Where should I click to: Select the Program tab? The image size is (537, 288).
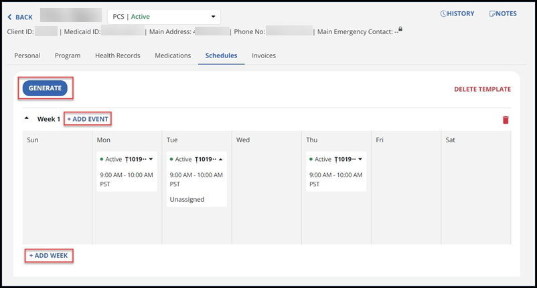coord(68,55)
